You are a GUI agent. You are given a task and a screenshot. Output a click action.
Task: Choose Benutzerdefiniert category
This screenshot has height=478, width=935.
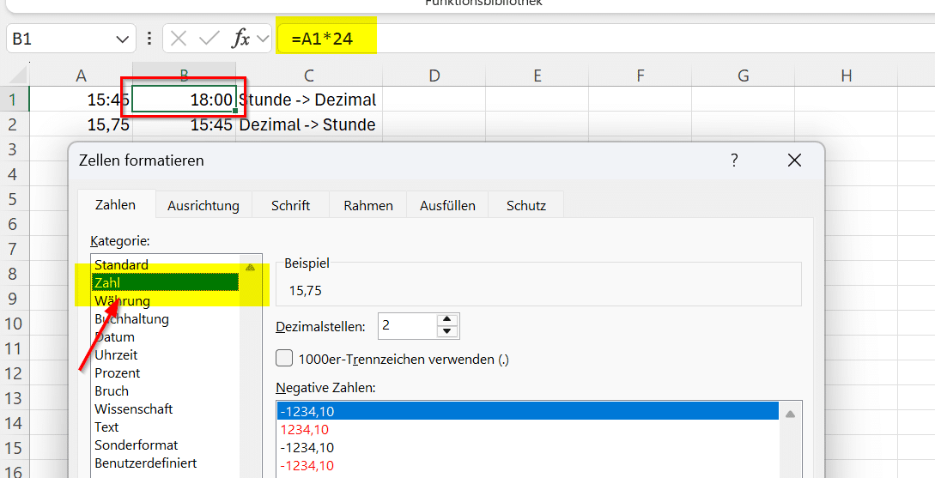[x=145, y=463]
